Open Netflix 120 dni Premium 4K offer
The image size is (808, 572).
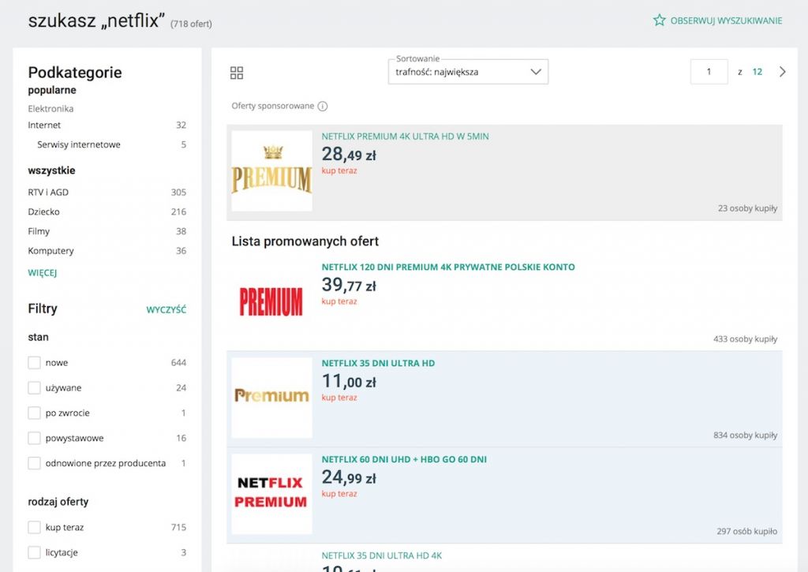click(448, 267)
